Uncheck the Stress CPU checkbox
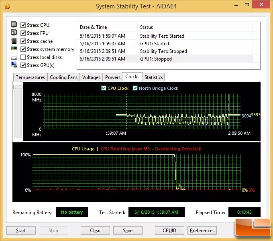This screenshot has height=241, width=273. click(x=23, y=25)
